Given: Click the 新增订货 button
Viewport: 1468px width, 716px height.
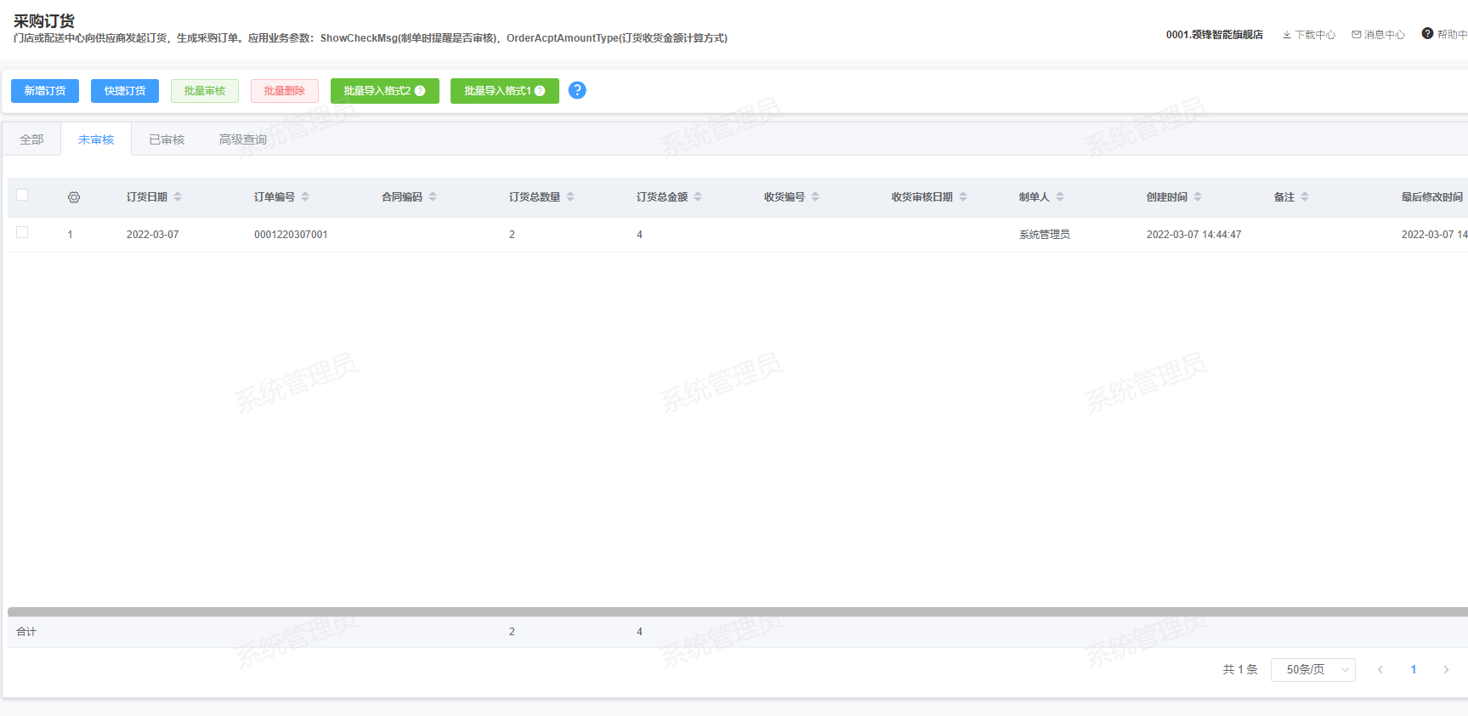Looking at the screenshot, I should pos(45,91).
